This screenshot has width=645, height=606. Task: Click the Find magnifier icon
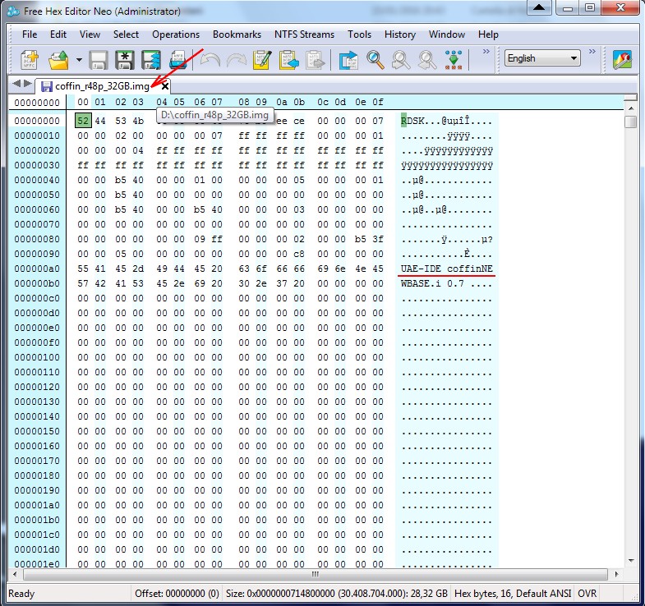click(375, 59)
